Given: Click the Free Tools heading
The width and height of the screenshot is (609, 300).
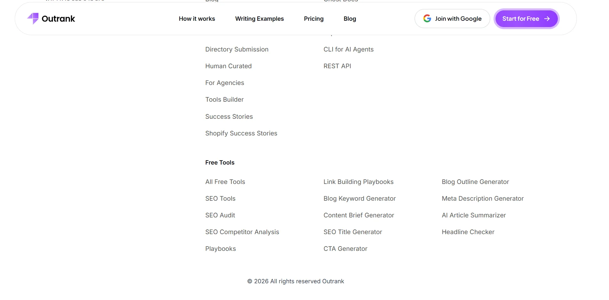Looking at the screenshot, I should pos(220,163).
